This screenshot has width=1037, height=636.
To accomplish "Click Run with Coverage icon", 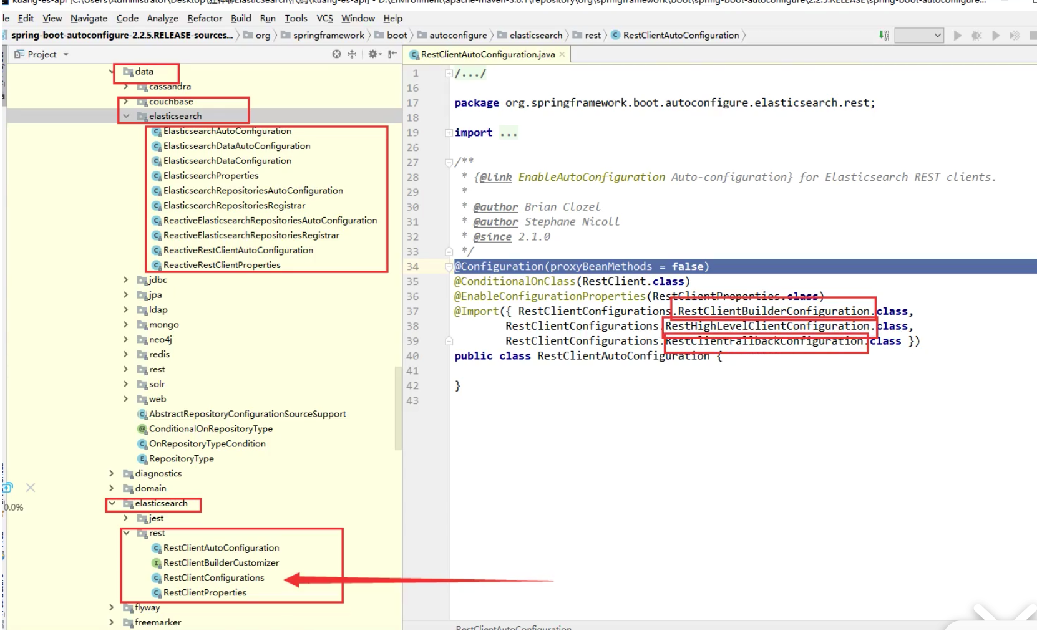I will click(x=996, y=36).
